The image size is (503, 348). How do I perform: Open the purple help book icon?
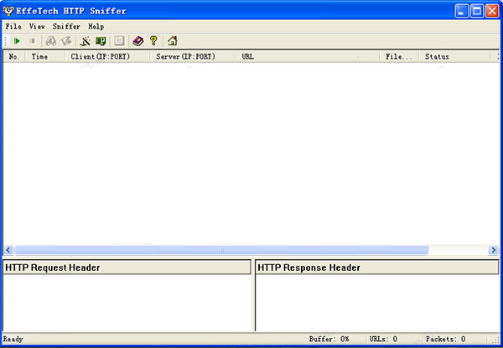click(138, 41)
